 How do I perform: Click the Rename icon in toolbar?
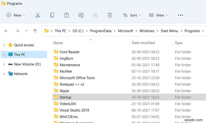click(81, 15)
